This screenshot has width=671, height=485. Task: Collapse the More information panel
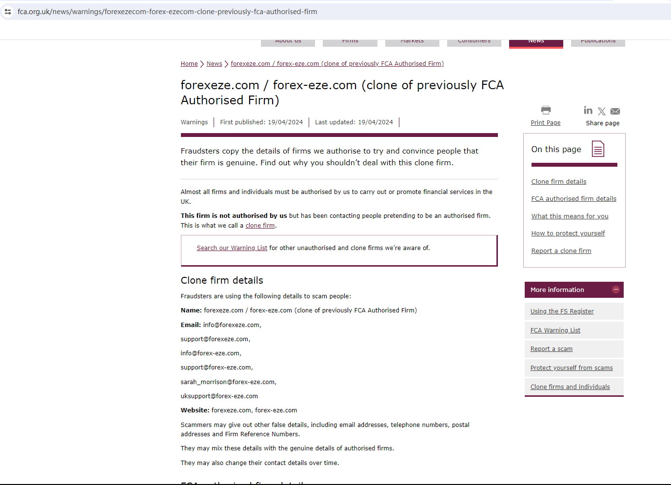pyautogui.click(x=616, y=290)
